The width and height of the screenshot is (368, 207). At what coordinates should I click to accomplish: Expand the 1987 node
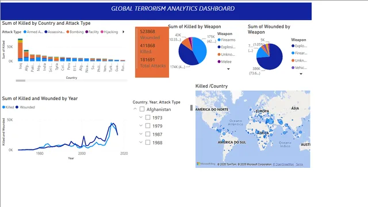pyautogui.click(x=141, y=134)
